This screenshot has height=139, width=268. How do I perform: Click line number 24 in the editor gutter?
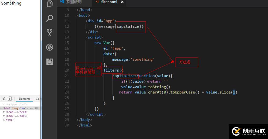tap(67, 92)
